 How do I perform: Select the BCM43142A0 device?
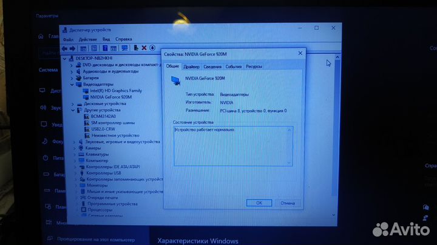click(103, 116)
